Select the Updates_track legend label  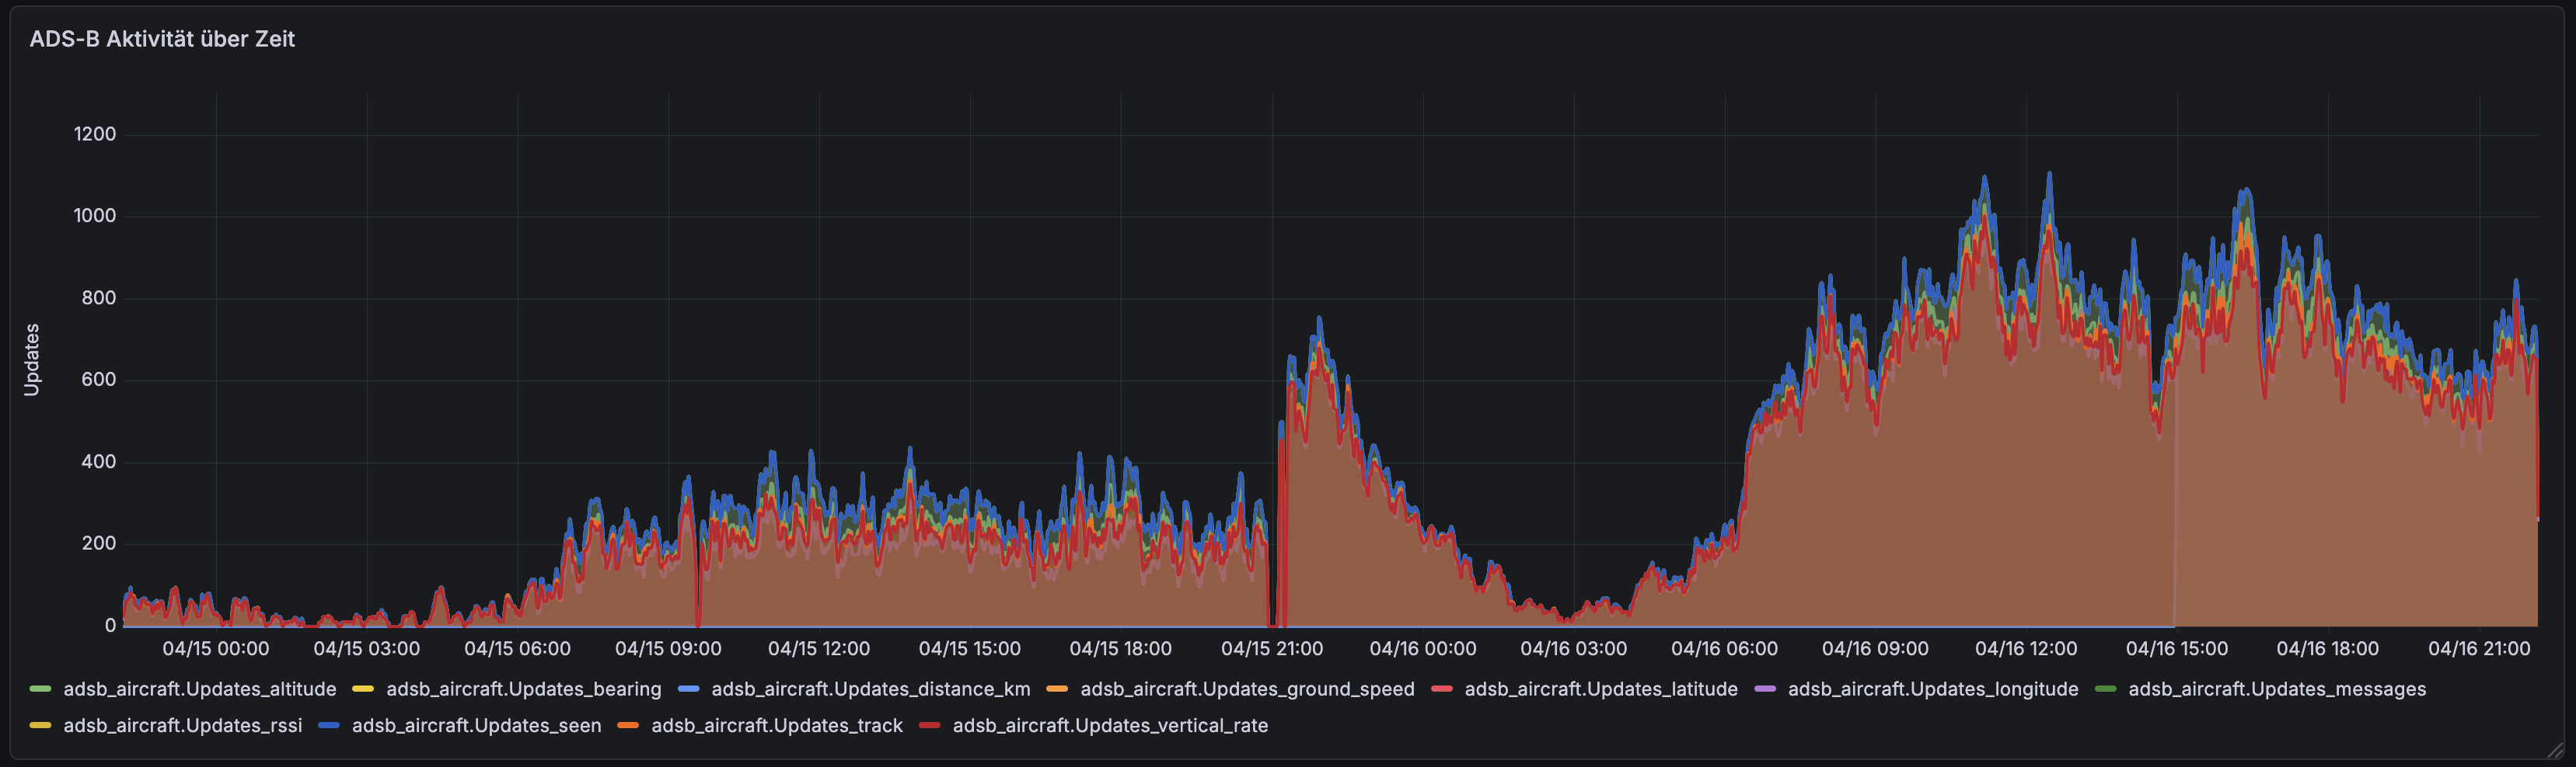[776, 726]
